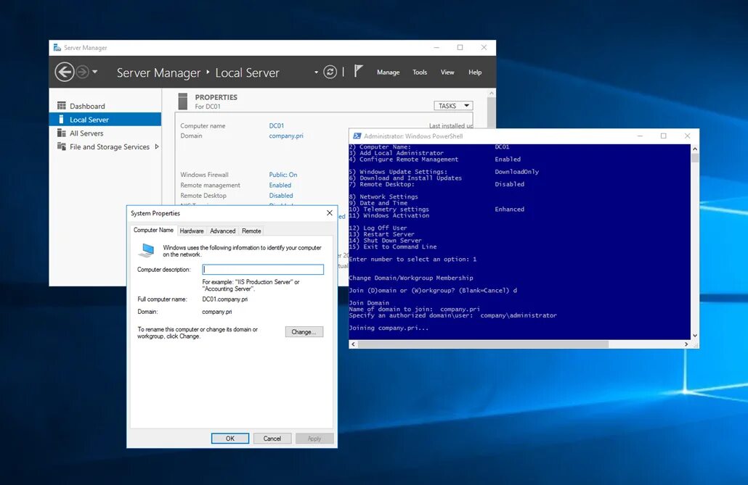748x485 pixels.
Task: Open the Manage menu
Action: (x=388, y=72)
